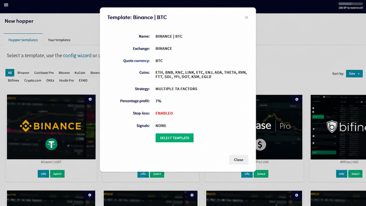
Task: Filter templates by EXMO
Action: click(x=83, y=80)
